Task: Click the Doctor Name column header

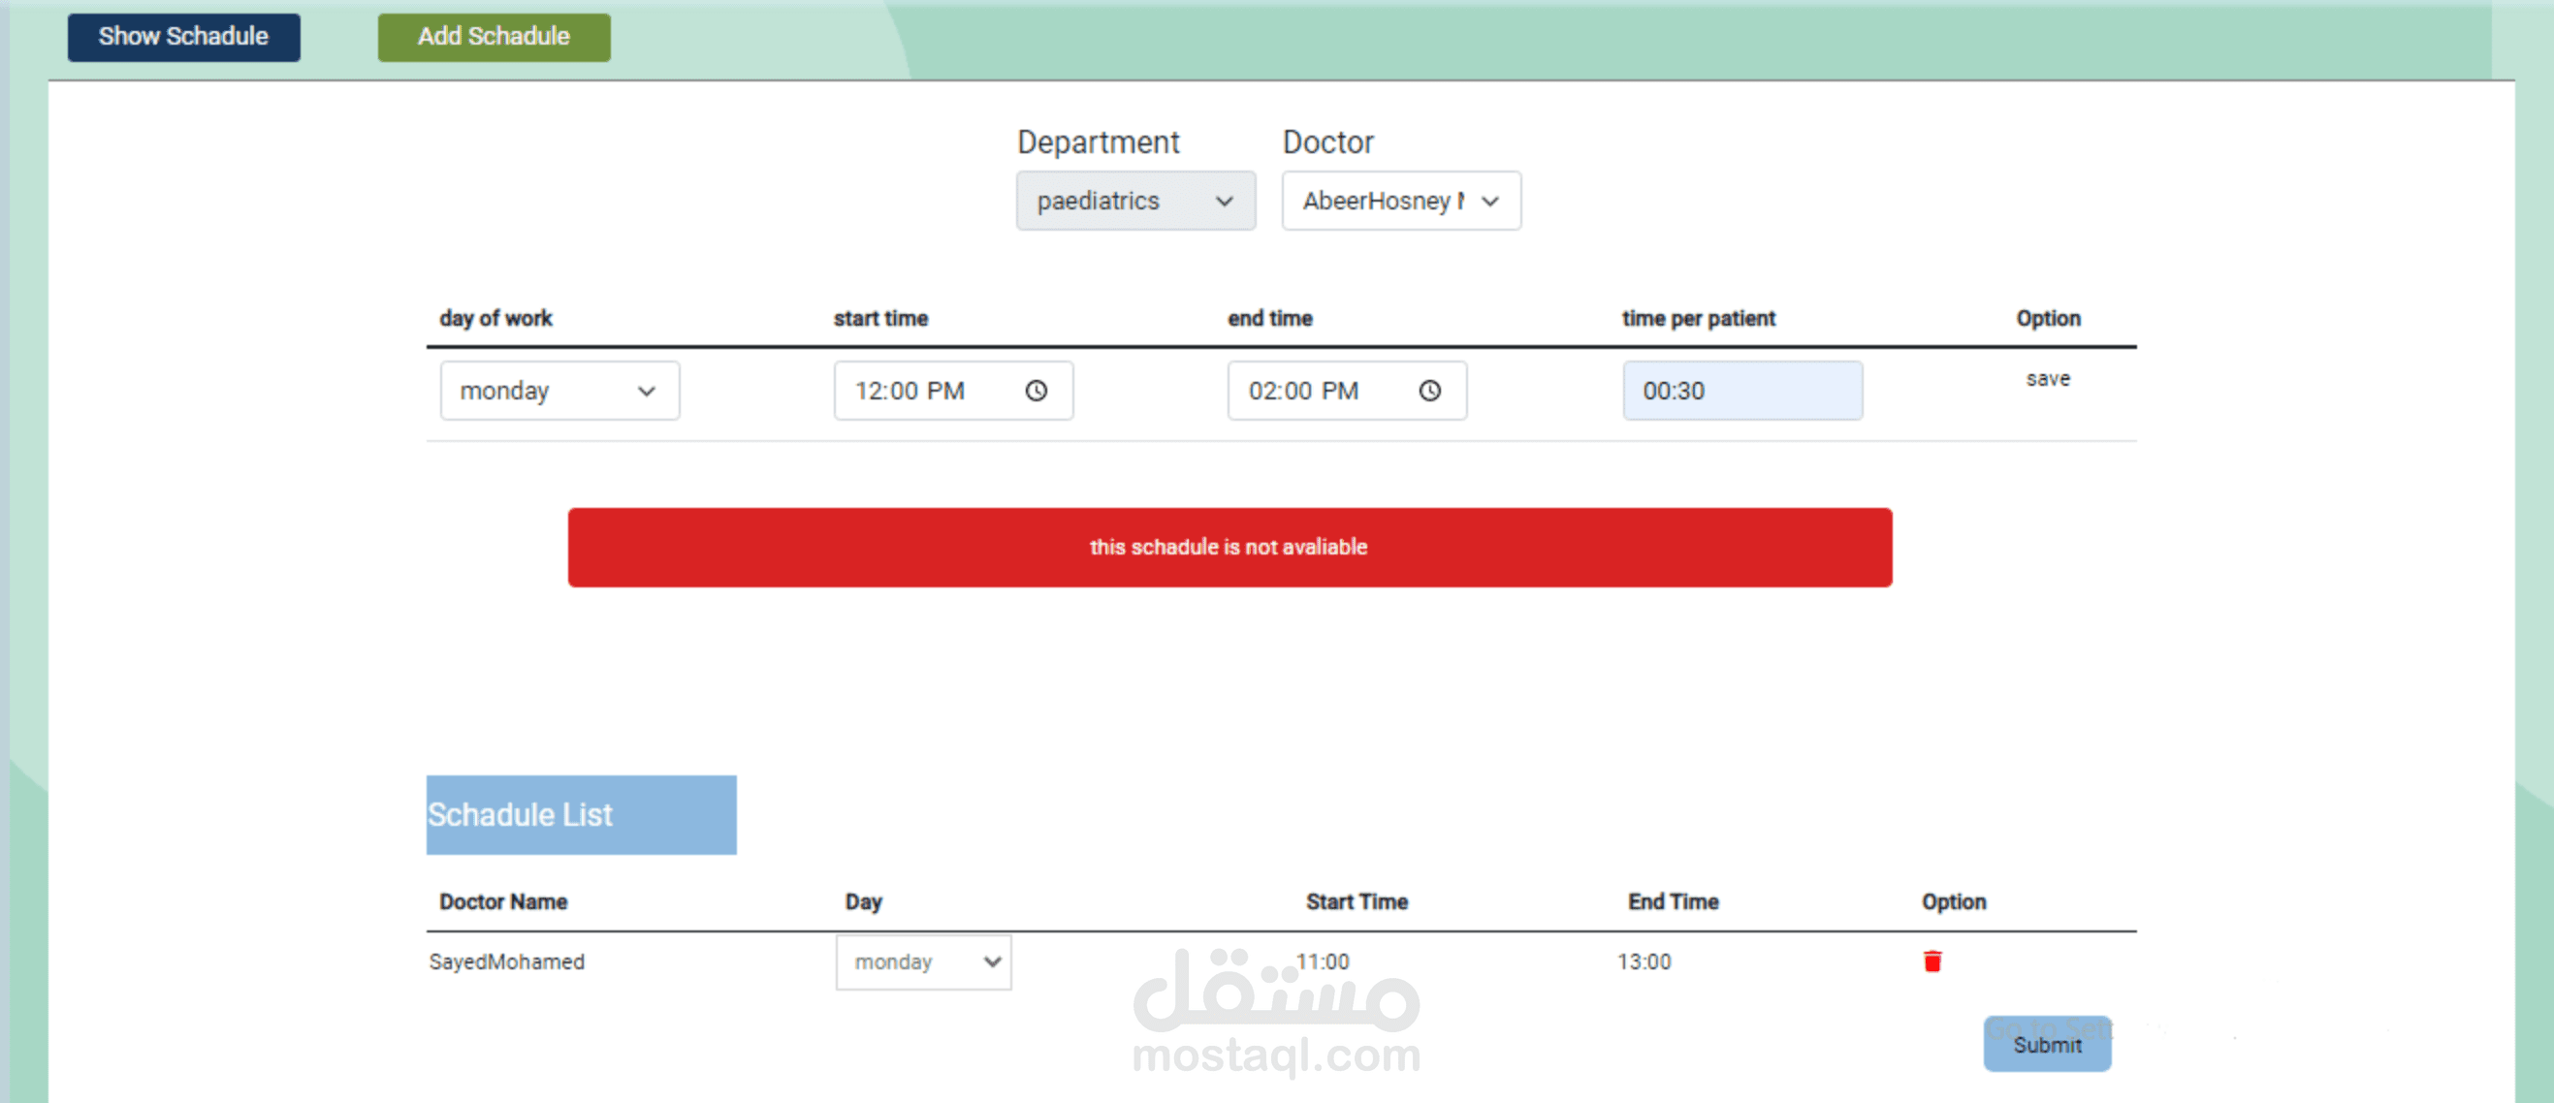Action: pos(502,900)
